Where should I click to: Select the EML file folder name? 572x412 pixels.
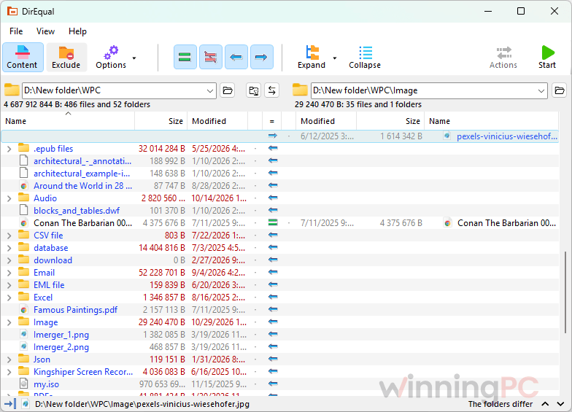pyautogui.click(x=49, y=285)
